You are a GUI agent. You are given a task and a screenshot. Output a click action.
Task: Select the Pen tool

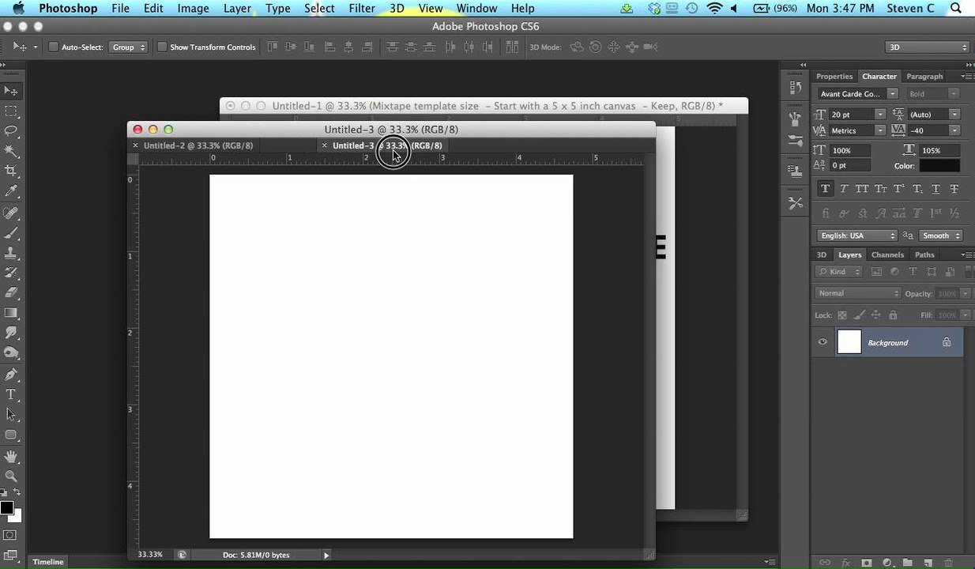[x=11, y=375]
